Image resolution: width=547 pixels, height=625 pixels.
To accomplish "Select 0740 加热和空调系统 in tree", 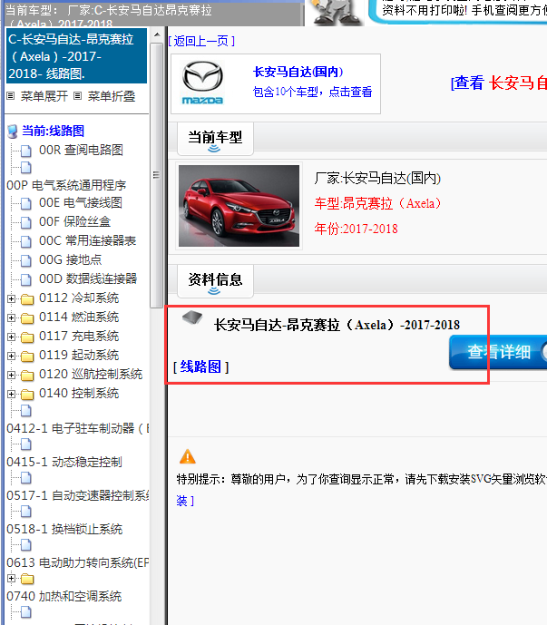I will pos(64,596).
